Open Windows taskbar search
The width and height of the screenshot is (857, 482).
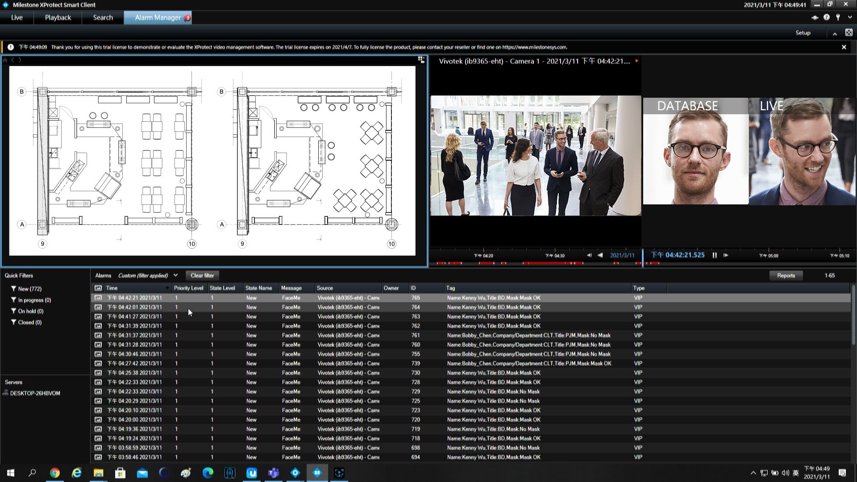32,473
